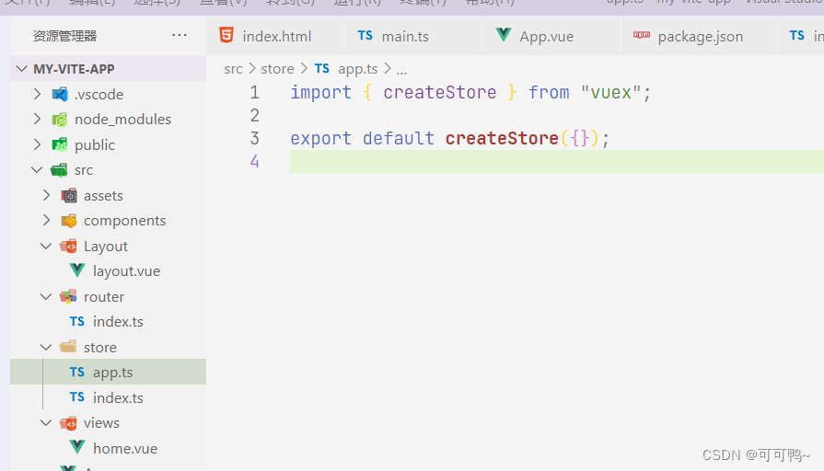The image size is (824, 471).
Task: Collapse the router folder chevron
Action: click(46, 296)
